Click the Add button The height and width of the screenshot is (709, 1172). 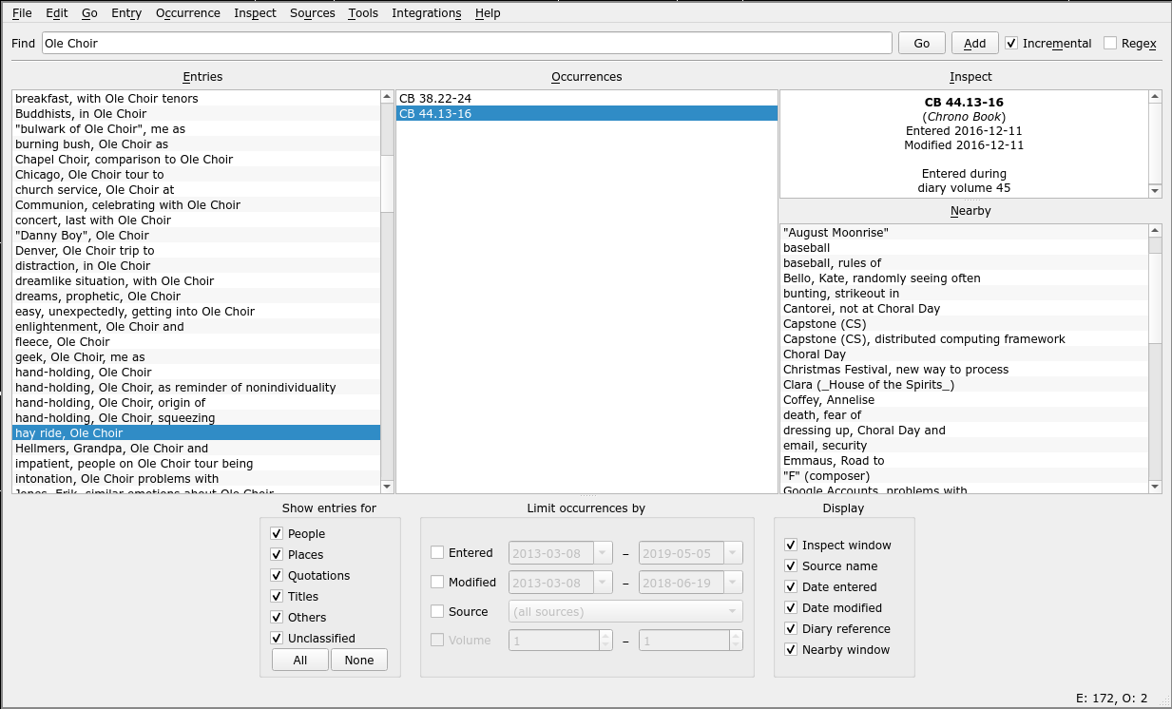(975, 43)
